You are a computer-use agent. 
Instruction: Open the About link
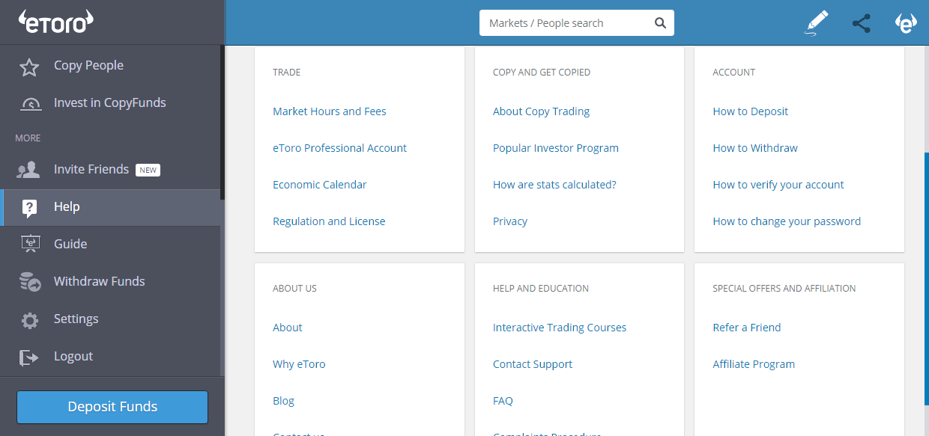pyautogui.click(x=288, y=328)
